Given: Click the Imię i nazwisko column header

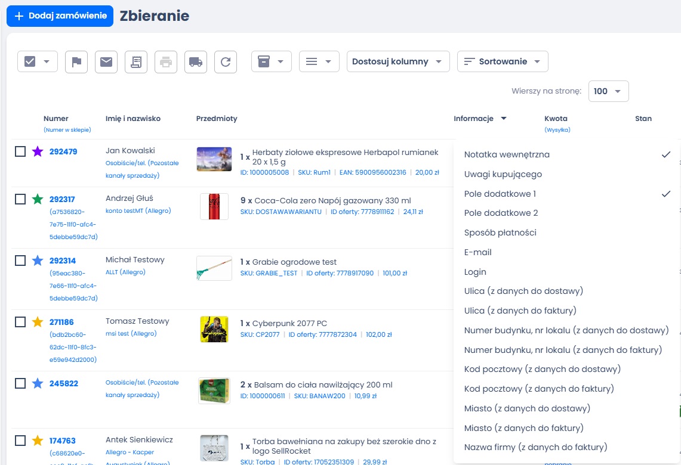Looking at the screenshot, I should tap(133, 119).
